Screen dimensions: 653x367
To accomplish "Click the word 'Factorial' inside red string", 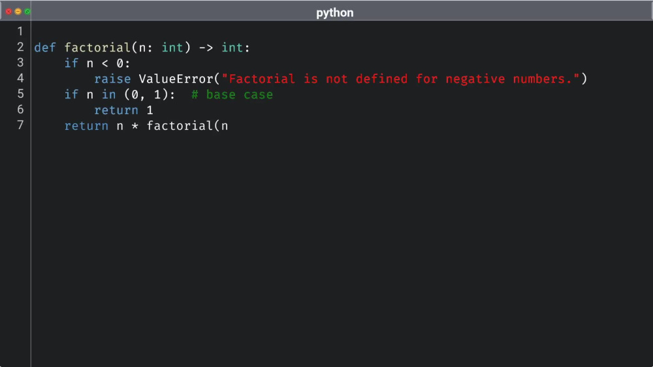I will [x=262, y=79].
